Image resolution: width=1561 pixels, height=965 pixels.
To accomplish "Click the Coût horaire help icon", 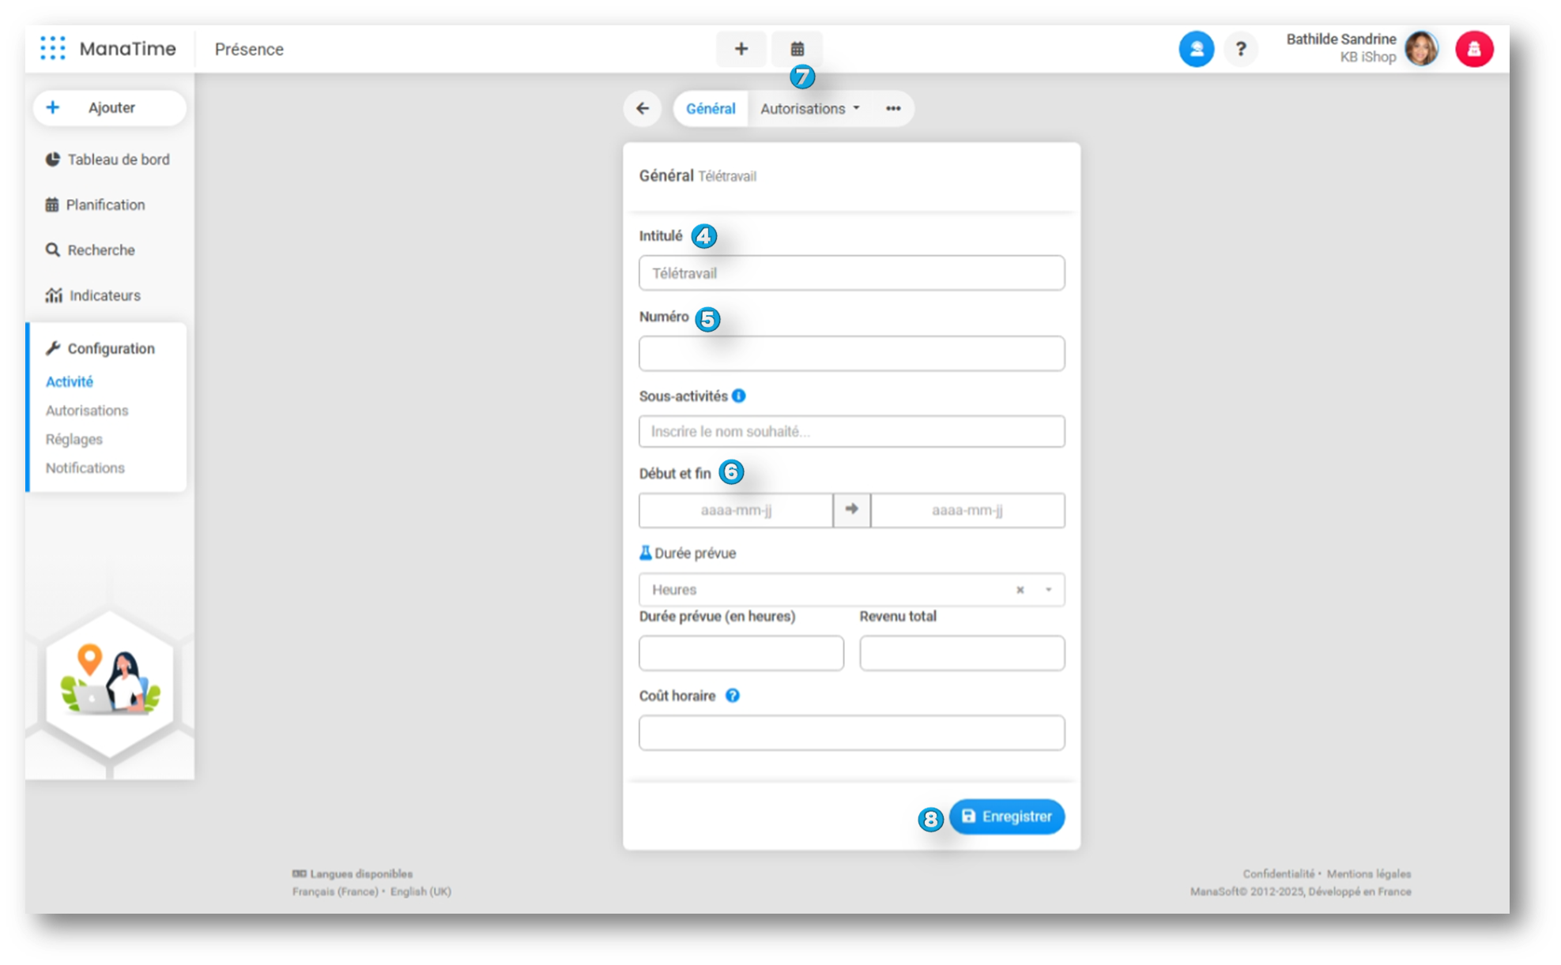I will point(733,696).
